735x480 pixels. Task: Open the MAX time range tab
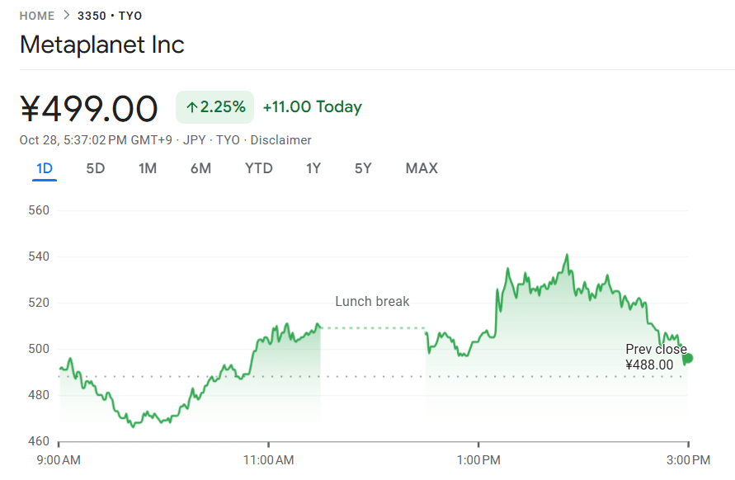422,168
